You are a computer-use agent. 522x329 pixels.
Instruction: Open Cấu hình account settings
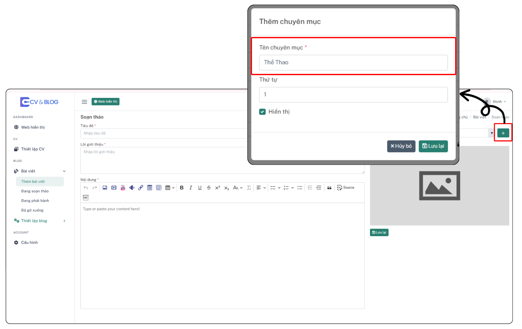point(29,242)
